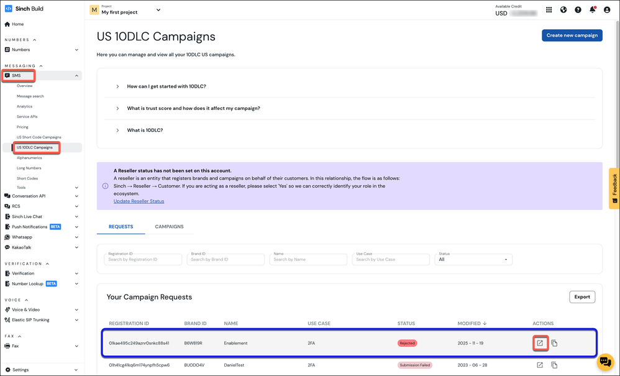
Task: Click the Search by Brand ID field
Action: (225, 259)
